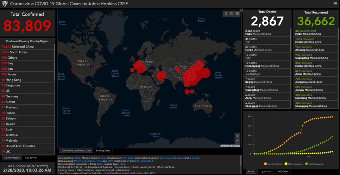This screenshot has height=175, width=340.
Task: Open the Feature layer Here link
Action: (x=123, y=164)
